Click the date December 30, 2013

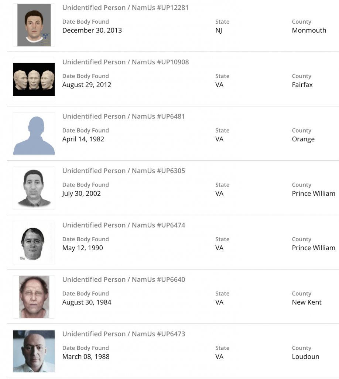(92, 30)
